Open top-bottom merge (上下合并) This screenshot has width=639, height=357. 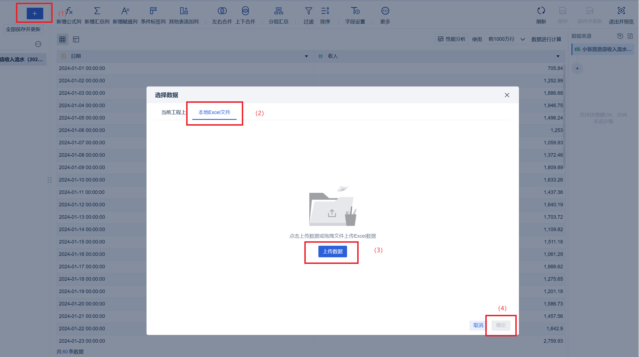[245, 15]
